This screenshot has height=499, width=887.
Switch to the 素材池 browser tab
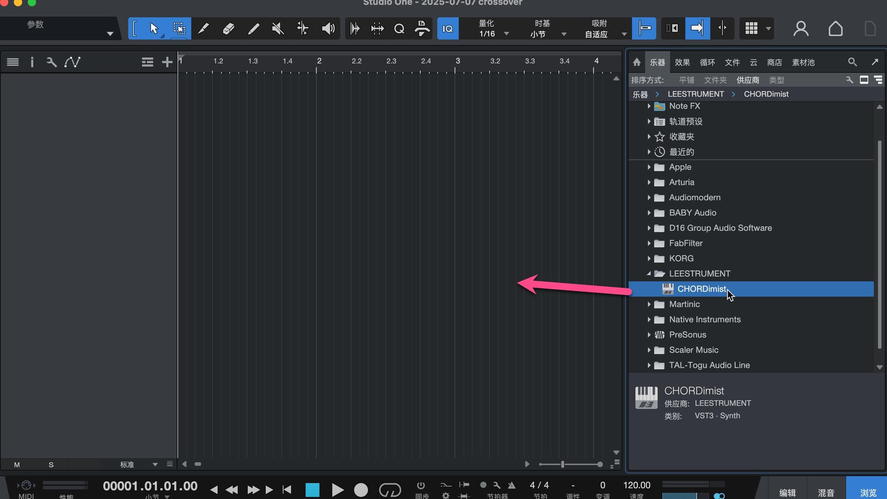click(803, 62)
